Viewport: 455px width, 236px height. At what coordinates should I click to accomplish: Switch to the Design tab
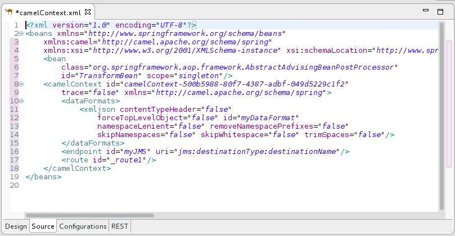(16, 226)
